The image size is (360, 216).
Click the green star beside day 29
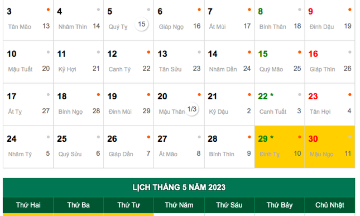[x=272, y=137]
